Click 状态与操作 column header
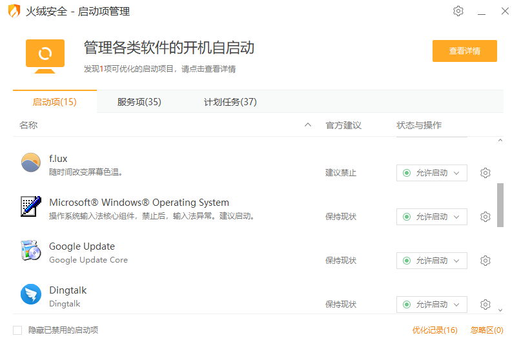 [x=419, y=125]
